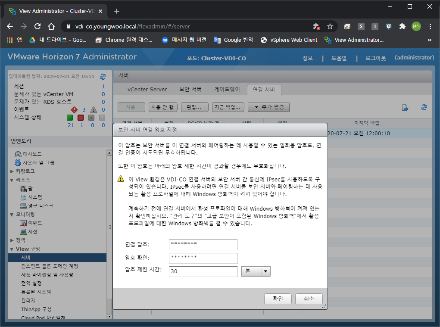440x327 pixels.
Task: Click the Chrome home button
Action: click(51, 26)
